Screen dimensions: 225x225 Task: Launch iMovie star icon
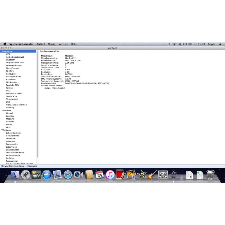142,174
